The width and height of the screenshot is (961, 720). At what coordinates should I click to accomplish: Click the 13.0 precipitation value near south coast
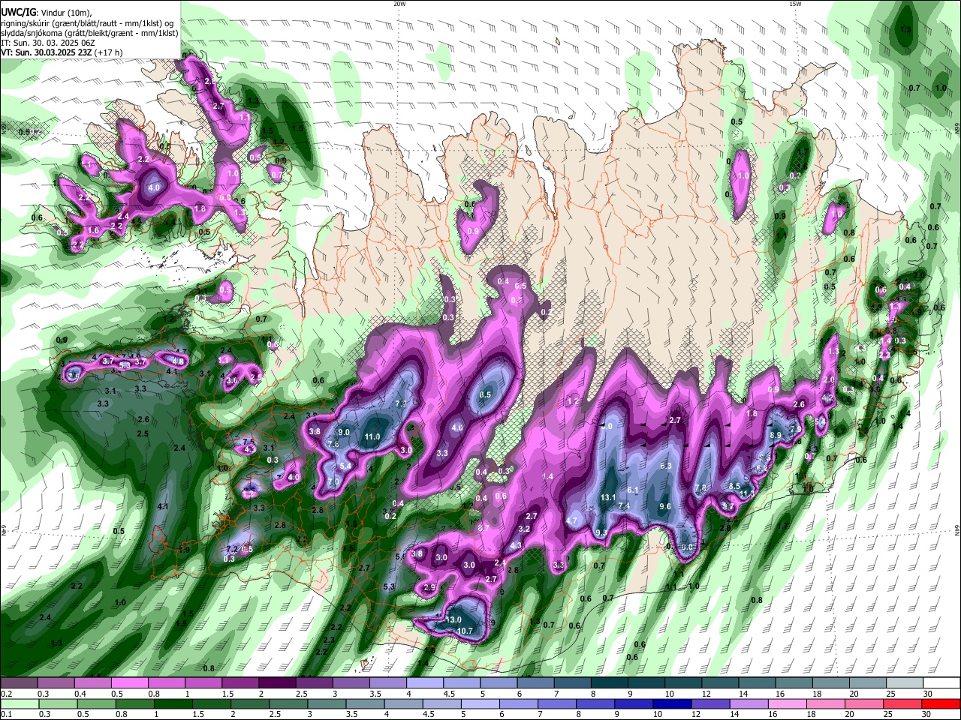pyautogui.click(x=453, y=620)
